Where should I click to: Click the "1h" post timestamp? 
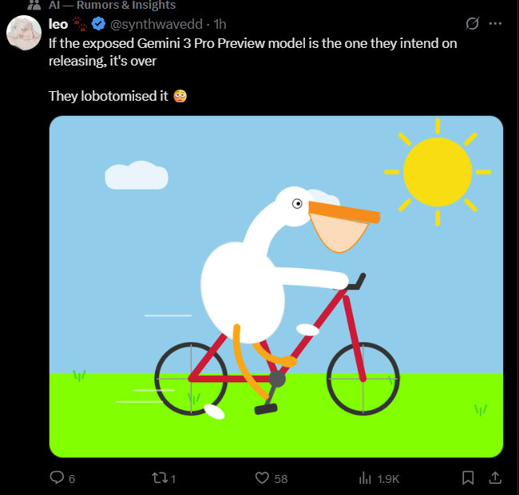point(219,24)
